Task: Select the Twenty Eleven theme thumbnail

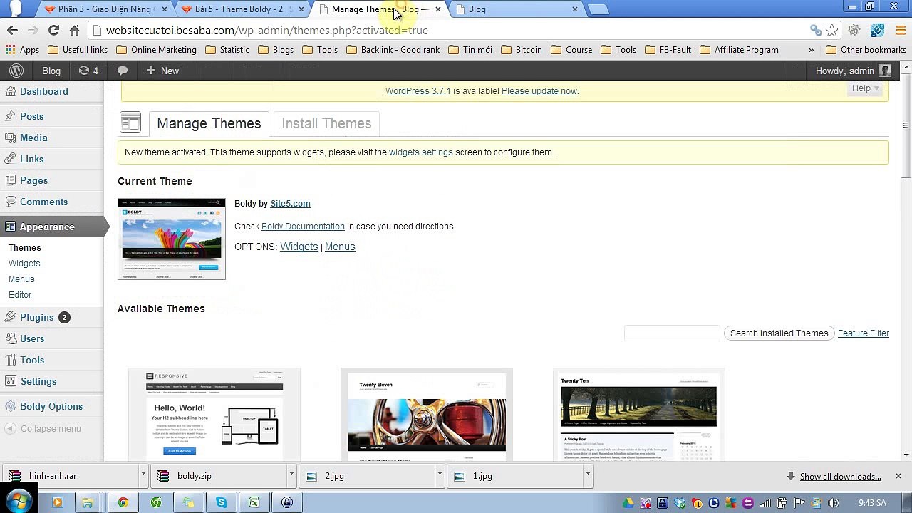Action: coord(427,415)
